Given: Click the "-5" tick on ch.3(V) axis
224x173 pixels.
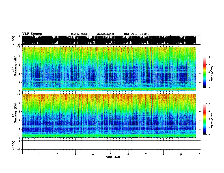Looking at the screenshot, I should (x=19, y=150).
